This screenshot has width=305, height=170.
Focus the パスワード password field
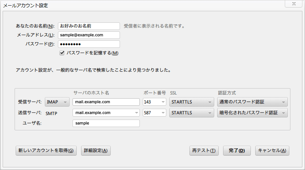[89, 44]
